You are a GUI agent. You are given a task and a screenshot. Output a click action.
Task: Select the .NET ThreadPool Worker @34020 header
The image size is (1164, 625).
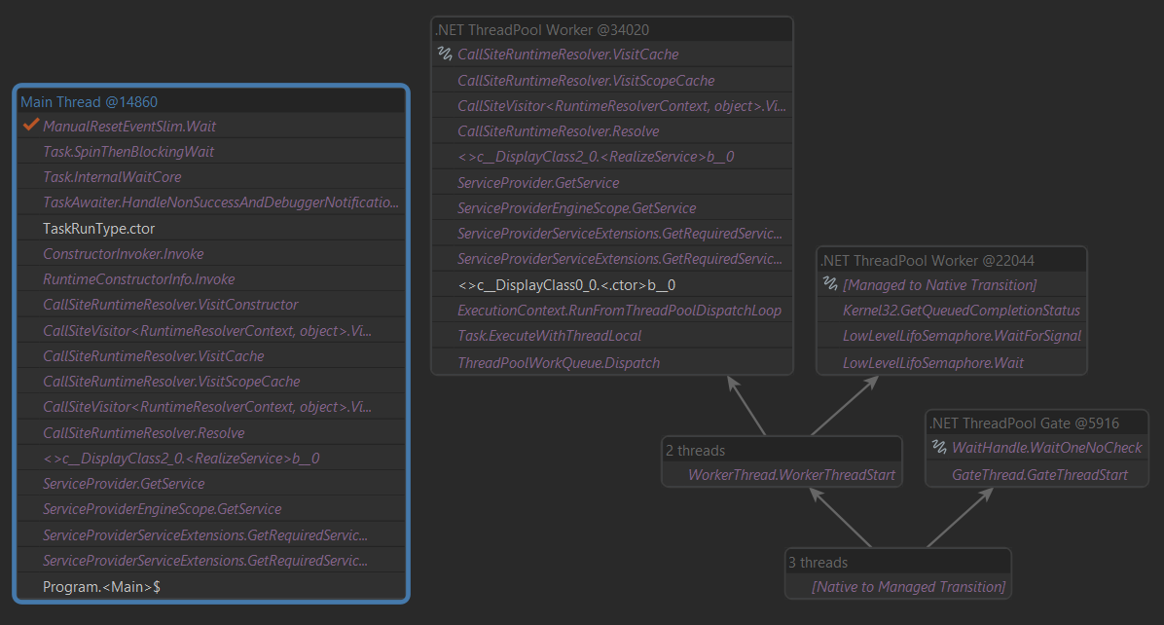point(545,29)
